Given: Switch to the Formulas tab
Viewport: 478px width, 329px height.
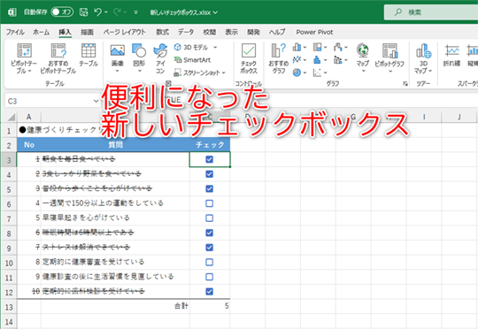Looking at the screenshot, I should pos(163,32).
